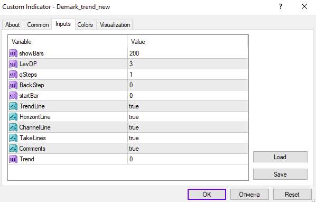Click the Load button
Image resolution: width=316 pixels, height=202 pixels.
point(280,157)
